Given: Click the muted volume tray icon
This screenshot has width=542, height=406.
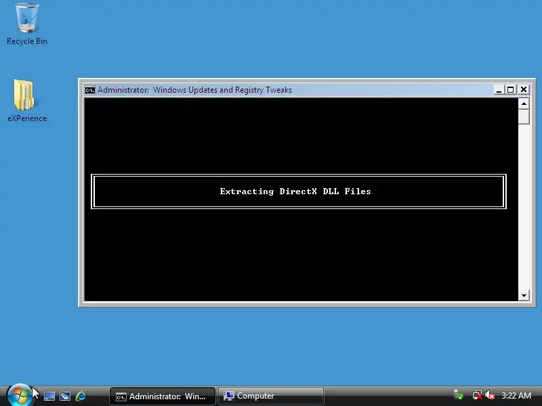Looking at the screenshot, I should 490,395.
